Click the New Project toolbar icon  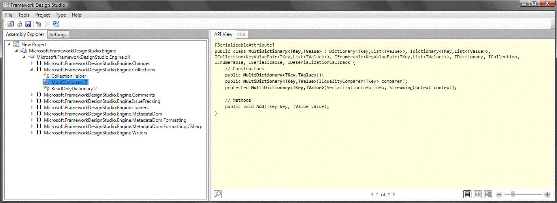point(10,24)
